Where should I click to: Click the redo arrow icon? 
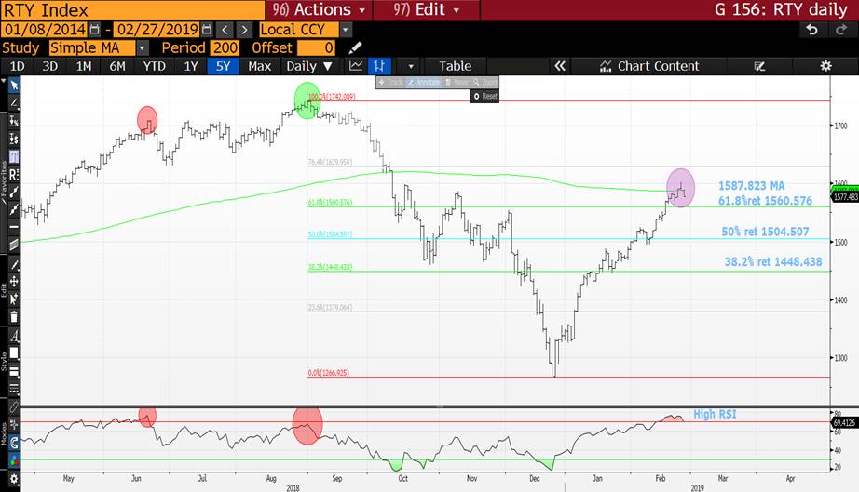pos(841,30)
